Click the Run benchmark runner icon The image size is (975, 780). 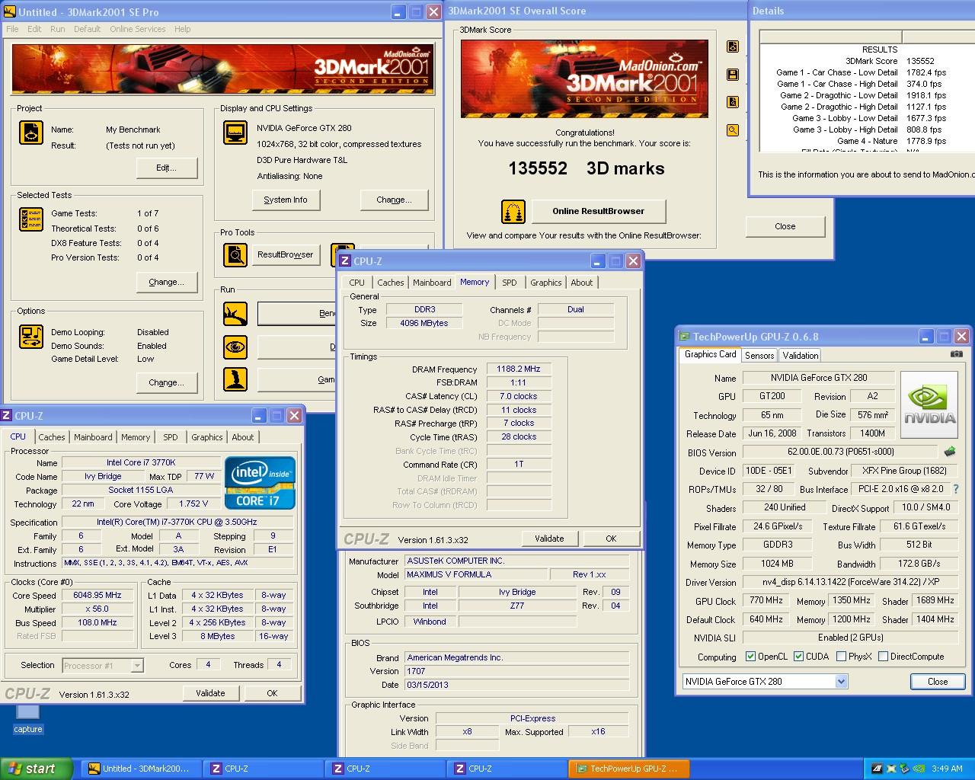tap(235, 313)
